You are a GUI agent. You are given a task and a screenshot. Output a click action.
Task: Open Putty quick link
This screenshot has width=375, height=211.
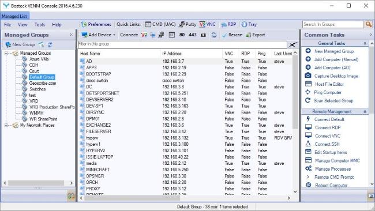[x=187, y=24]
